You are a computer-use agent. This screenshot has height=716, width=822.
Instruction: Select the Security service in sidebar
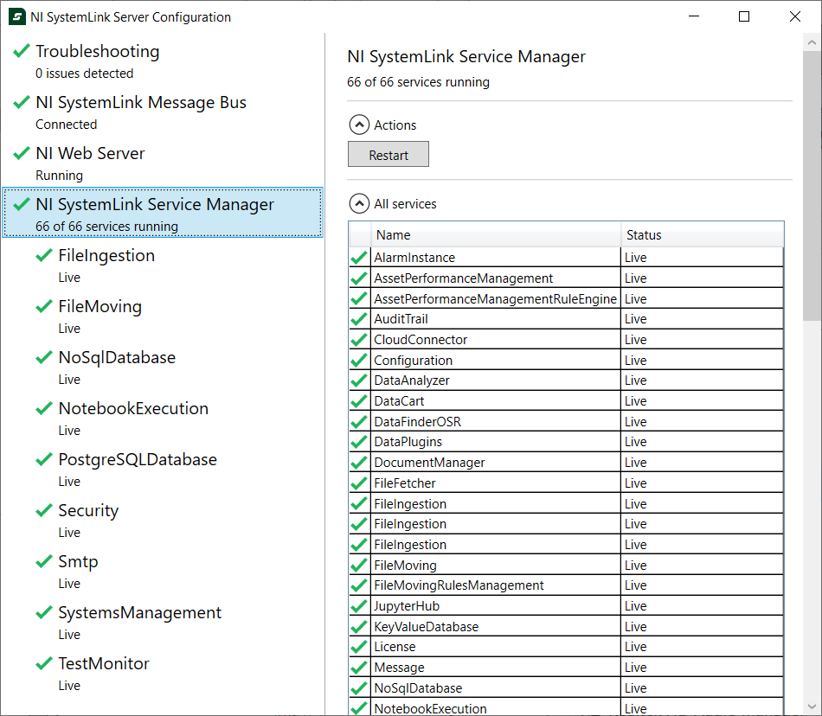click(x=163, y=519)
